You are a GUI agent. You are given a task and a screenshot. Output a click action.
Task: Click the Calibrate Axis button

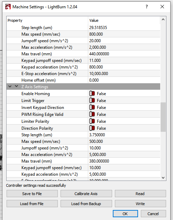[x=86, y=194]
